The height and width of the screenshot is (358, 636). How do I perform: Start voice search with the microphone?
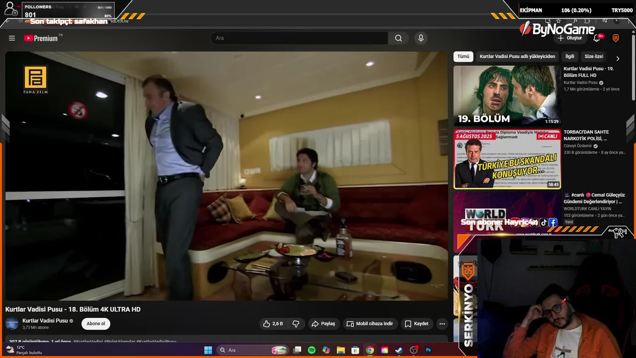coord(421,38)
